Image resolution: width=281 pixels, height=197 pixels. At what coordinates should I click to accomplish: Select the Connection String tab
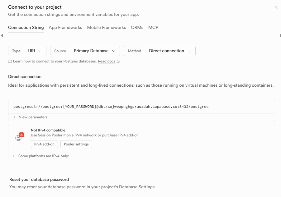(x=26, y=27)
